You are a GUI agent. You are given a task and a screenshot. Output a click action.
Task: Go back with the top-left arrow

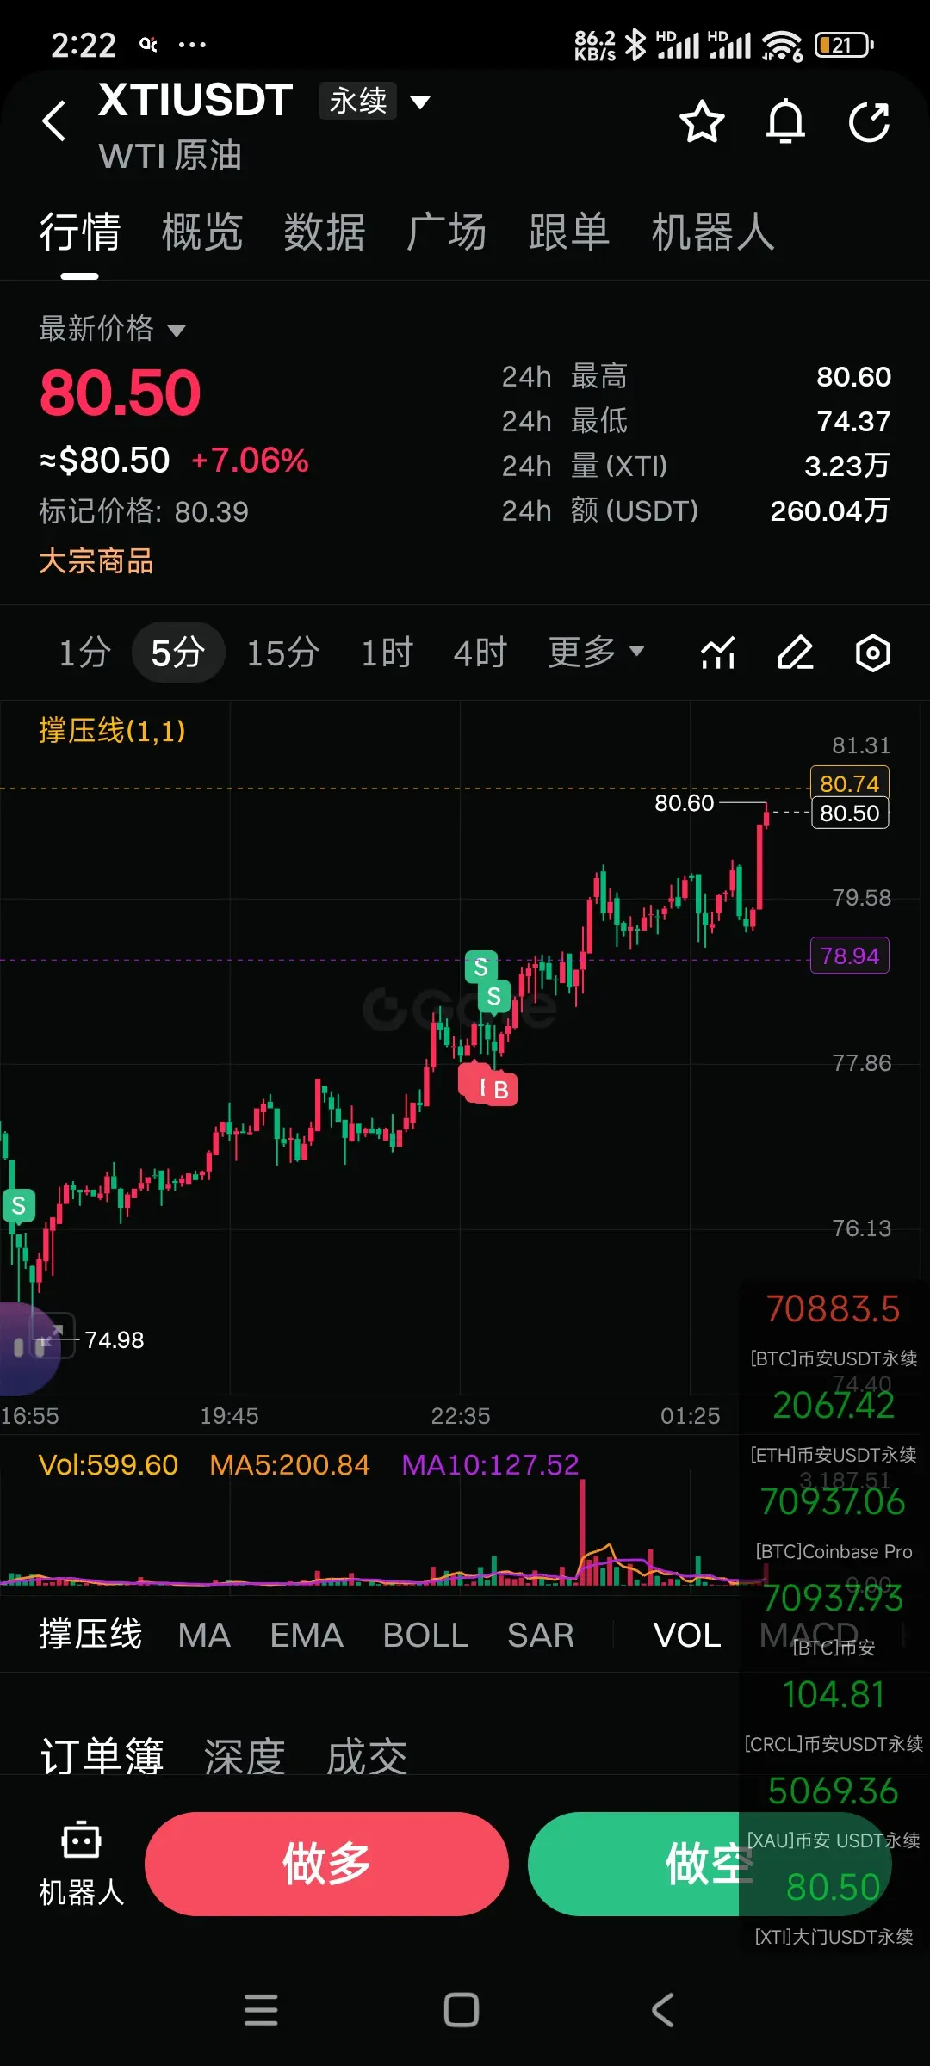(54, 121)
